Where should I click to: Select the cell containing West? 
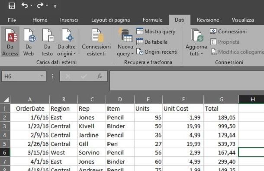(x=64, y=152)
